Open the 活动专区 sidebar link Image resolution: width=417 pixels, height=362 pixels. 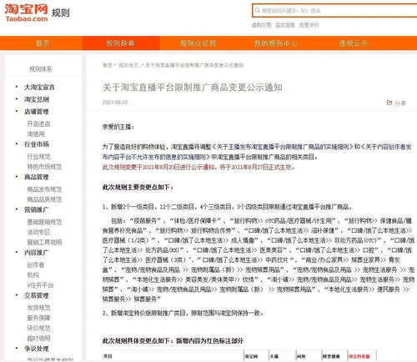point(38,232)
